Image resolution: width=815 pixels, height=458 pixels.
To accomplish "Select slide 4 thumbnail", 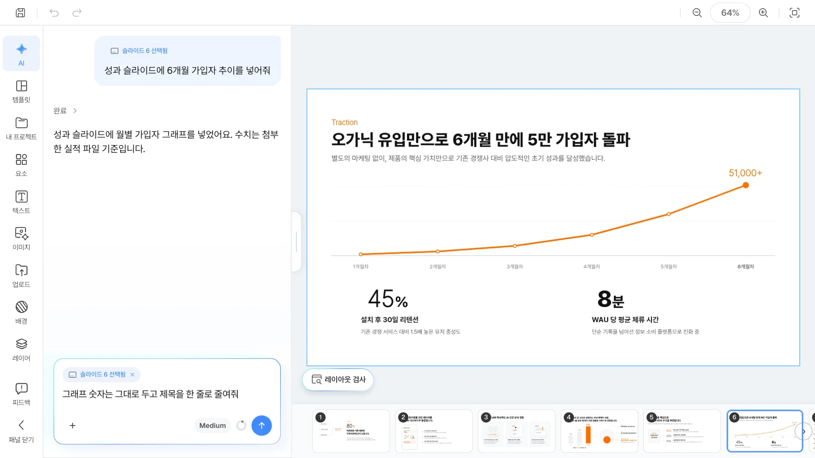I will coord(599,431).
